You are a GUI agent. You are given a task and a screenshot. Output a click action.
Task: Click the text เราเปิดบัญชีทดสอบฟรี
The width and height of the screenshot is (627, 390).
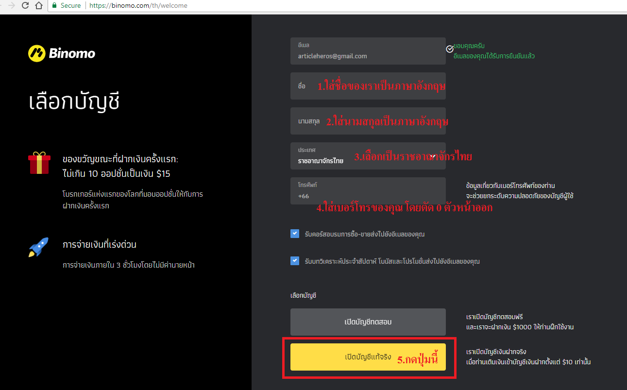pos(494,317)
